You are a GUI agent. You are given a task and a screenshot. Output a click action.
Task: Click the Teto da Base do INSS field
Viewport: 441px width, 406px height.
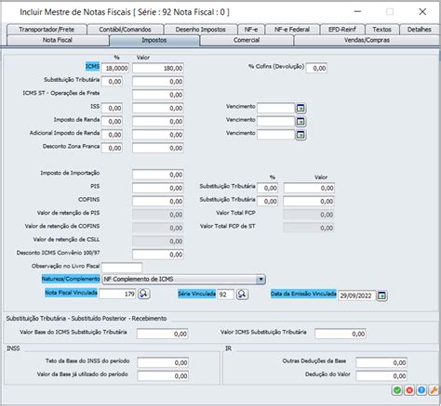(x=163, y=362)
